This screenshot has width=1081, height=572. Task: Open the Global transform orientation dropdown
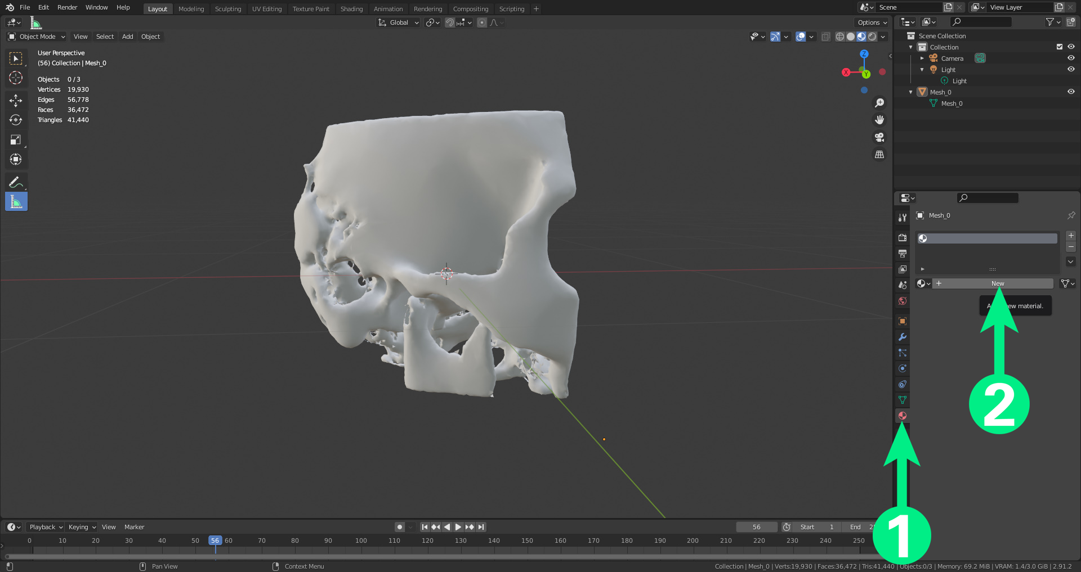[399, 22]
